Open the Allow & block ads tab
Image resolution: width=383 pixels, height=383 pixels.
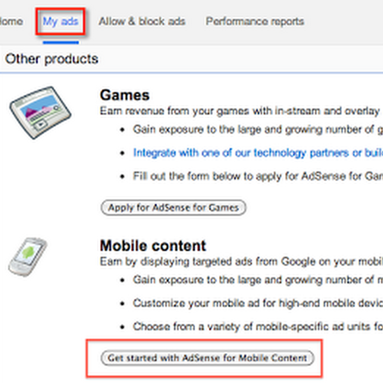(142, 21)
